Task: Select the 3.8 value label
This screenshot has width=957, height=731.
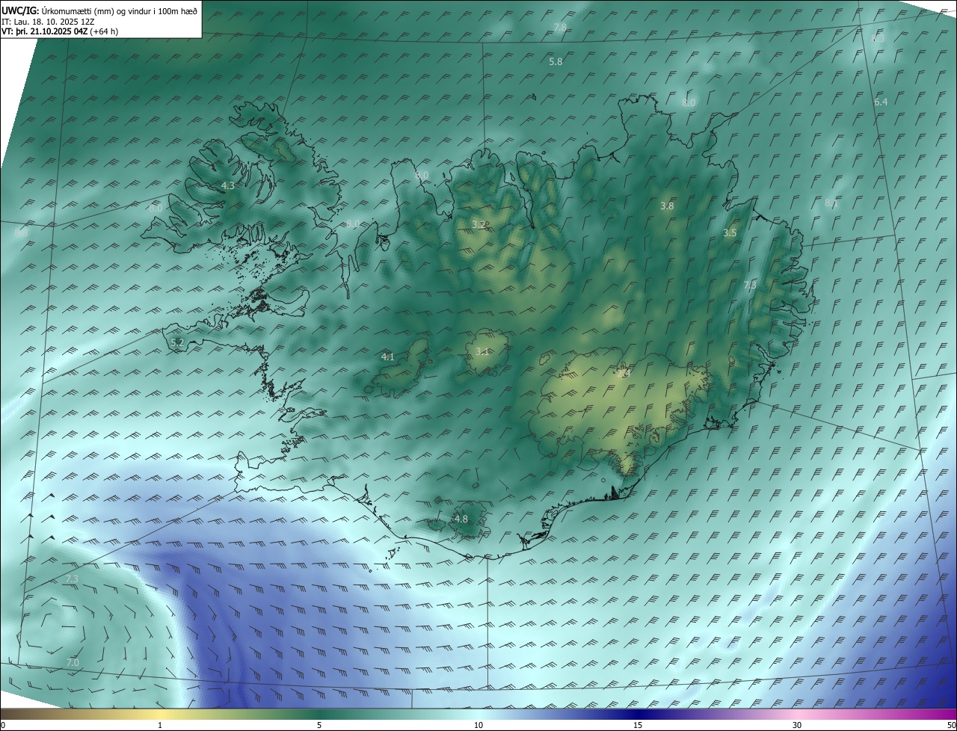Action: point(668,206)
